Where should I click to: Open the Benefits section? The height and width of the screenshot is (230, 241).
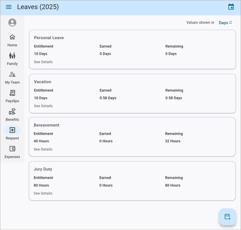point(12,115)
